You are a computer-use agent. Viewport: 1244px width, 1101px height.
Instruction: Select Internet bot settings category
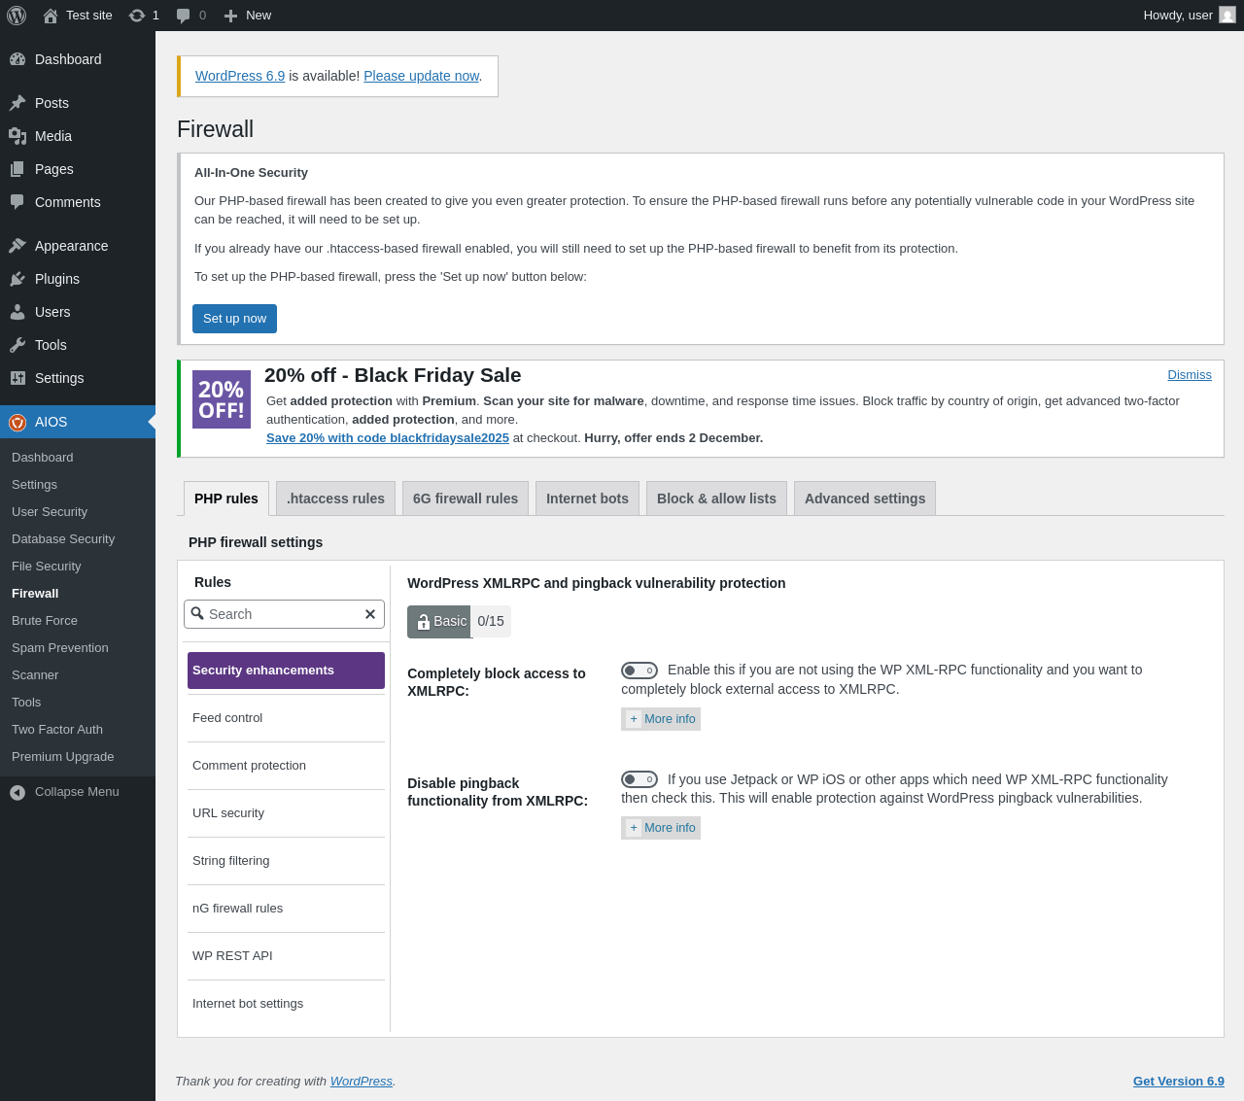click(286, 1004)
